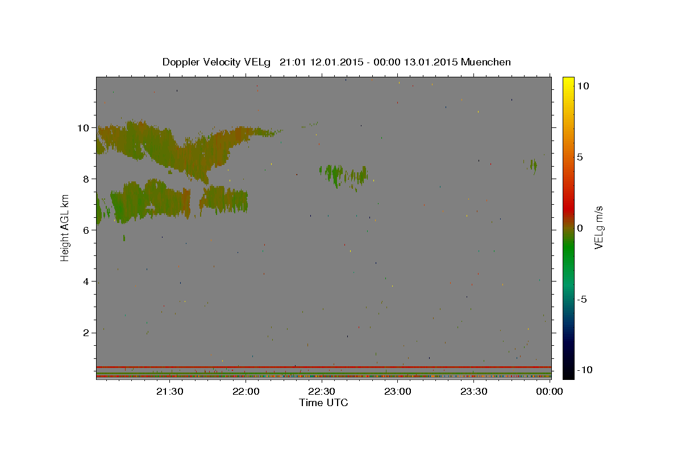Click the colorbar value 0 label
682x455 pixels.
[x=580, y=228]
